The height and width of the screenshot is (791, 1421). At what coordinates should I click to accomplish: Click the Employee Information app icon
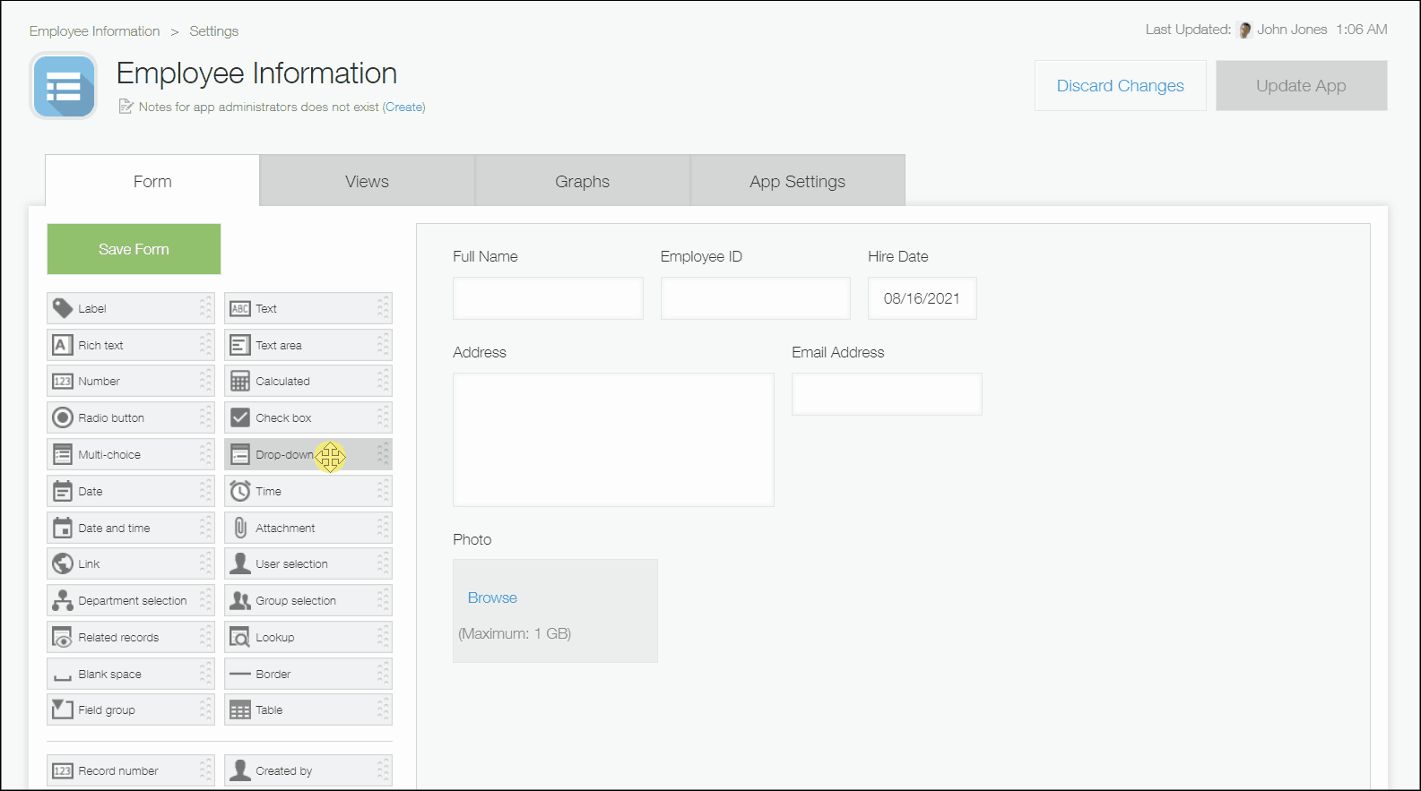(64, 86)
